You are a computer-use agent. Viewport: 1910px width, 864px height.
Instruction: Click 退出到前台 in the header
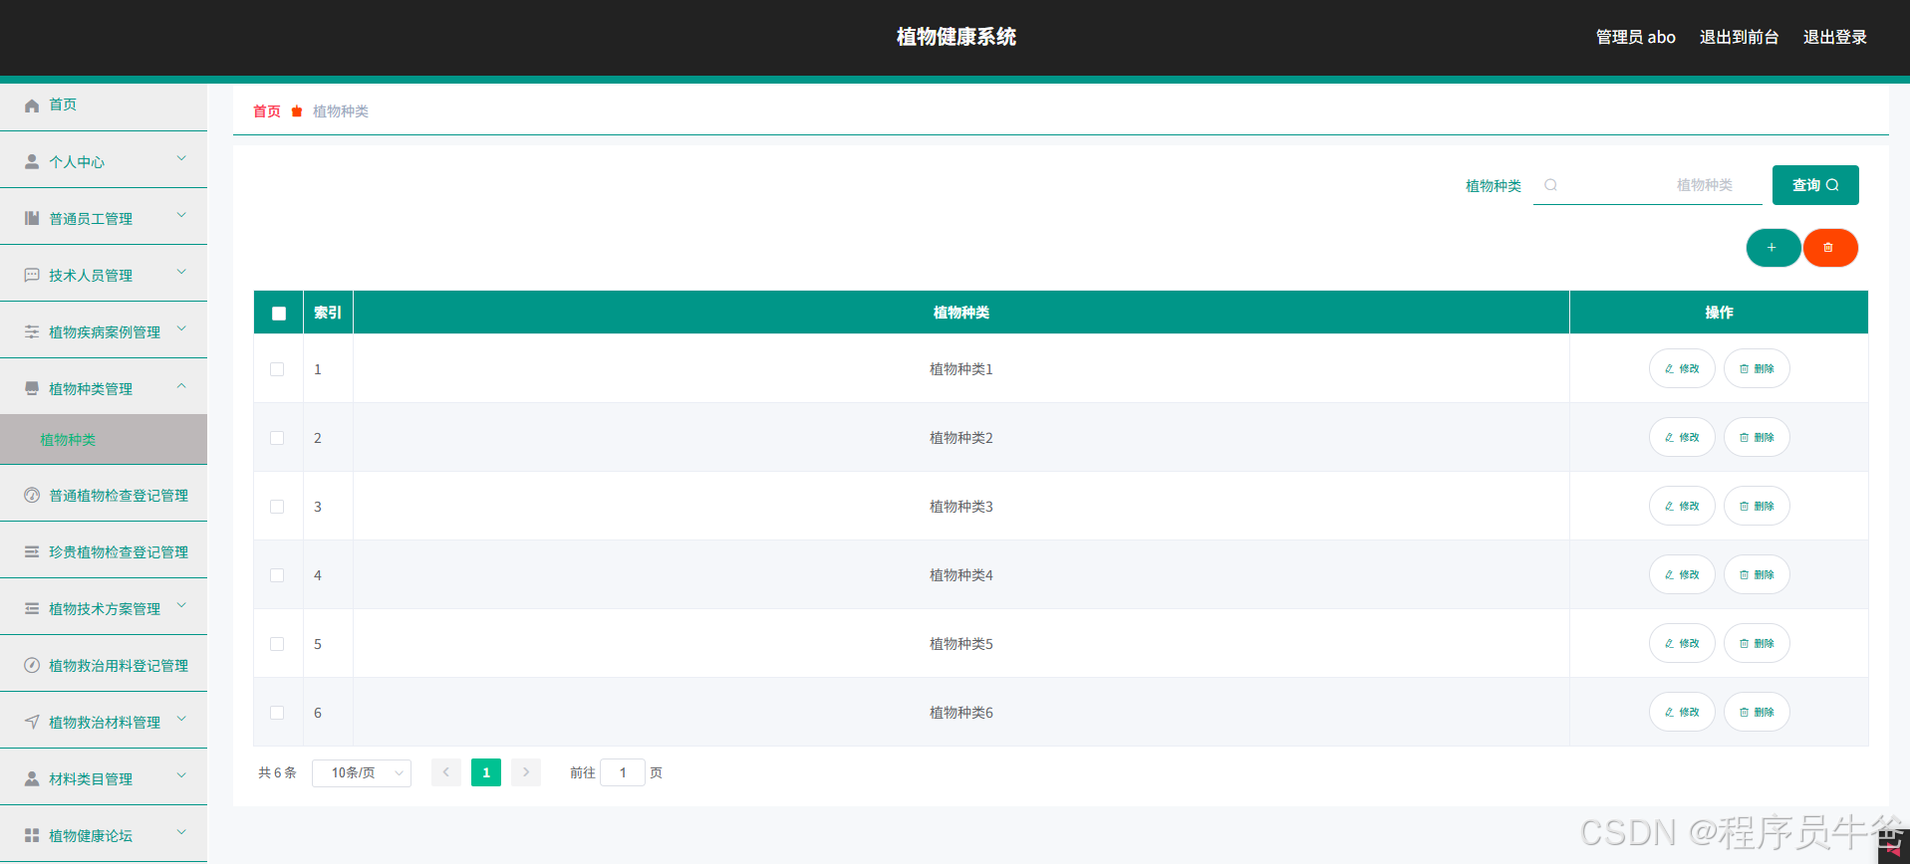point(1739,37)
